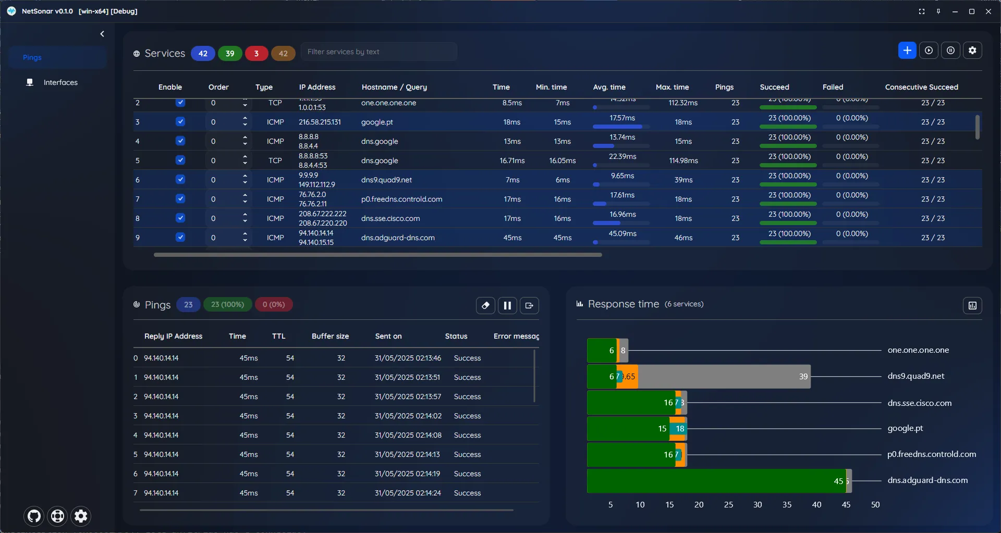Collapse the sidebar with the left chevron

102,34
